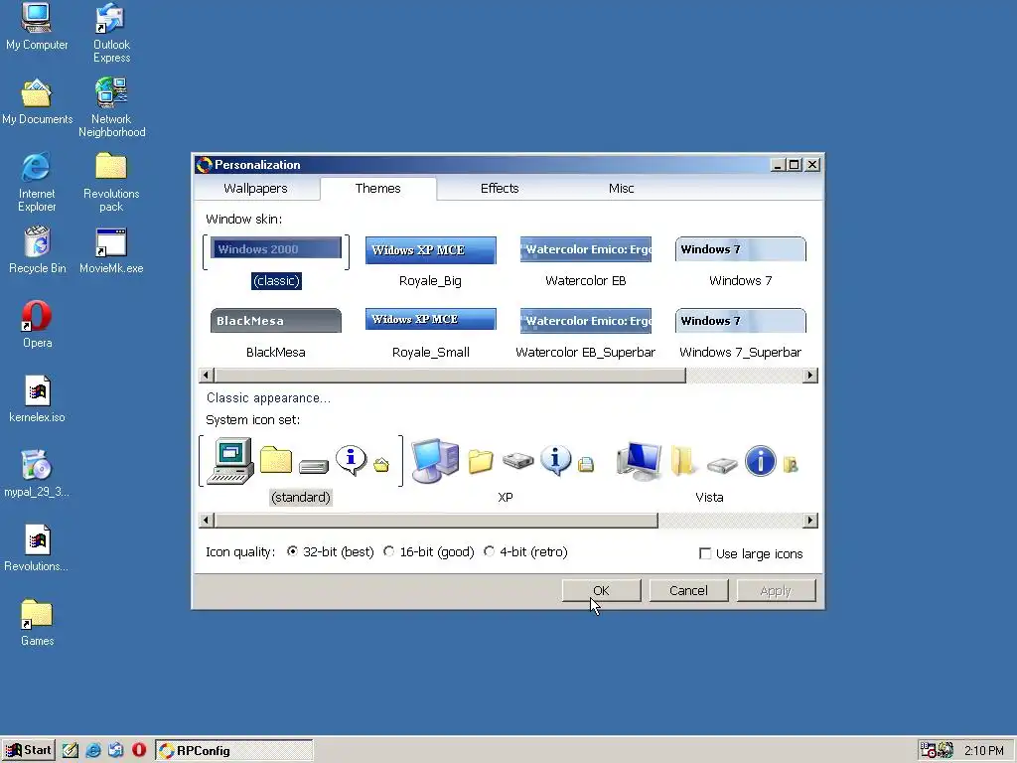
Task: Click window skin horizontal scrollbar thumb
Action: tap(450, 375)
